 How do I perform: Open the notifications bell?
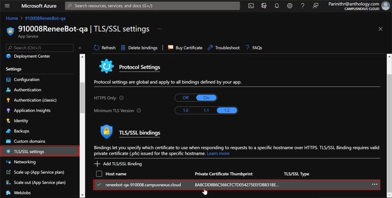tap(277, 6)
